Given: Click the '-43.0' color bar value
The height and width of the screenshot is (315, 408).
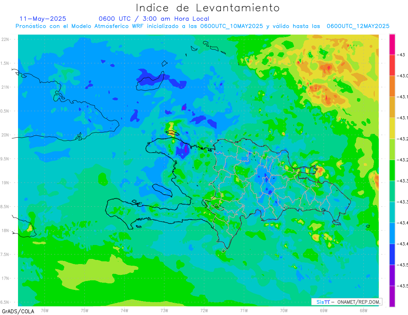Looking at the screenshot, I should pyautogui.click(x=403, y=76).
